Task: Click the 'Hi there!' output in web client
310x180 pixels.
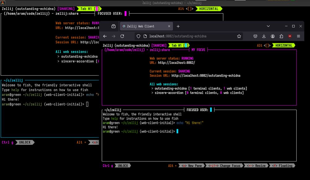Action: pos(110,127)
